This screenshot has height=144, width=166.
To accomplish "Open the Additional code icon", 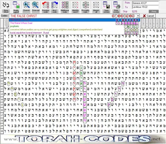I will (x=65, y=5).
